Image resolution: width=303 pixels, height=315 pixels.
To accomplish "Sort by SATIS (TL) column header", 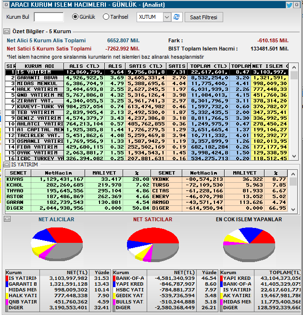I will [x=146, y=66].
